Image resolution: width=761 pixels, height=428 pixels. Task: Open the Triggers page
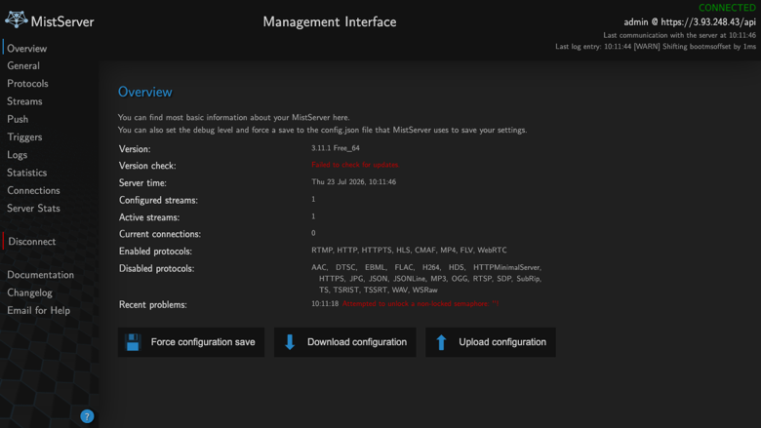24,137
